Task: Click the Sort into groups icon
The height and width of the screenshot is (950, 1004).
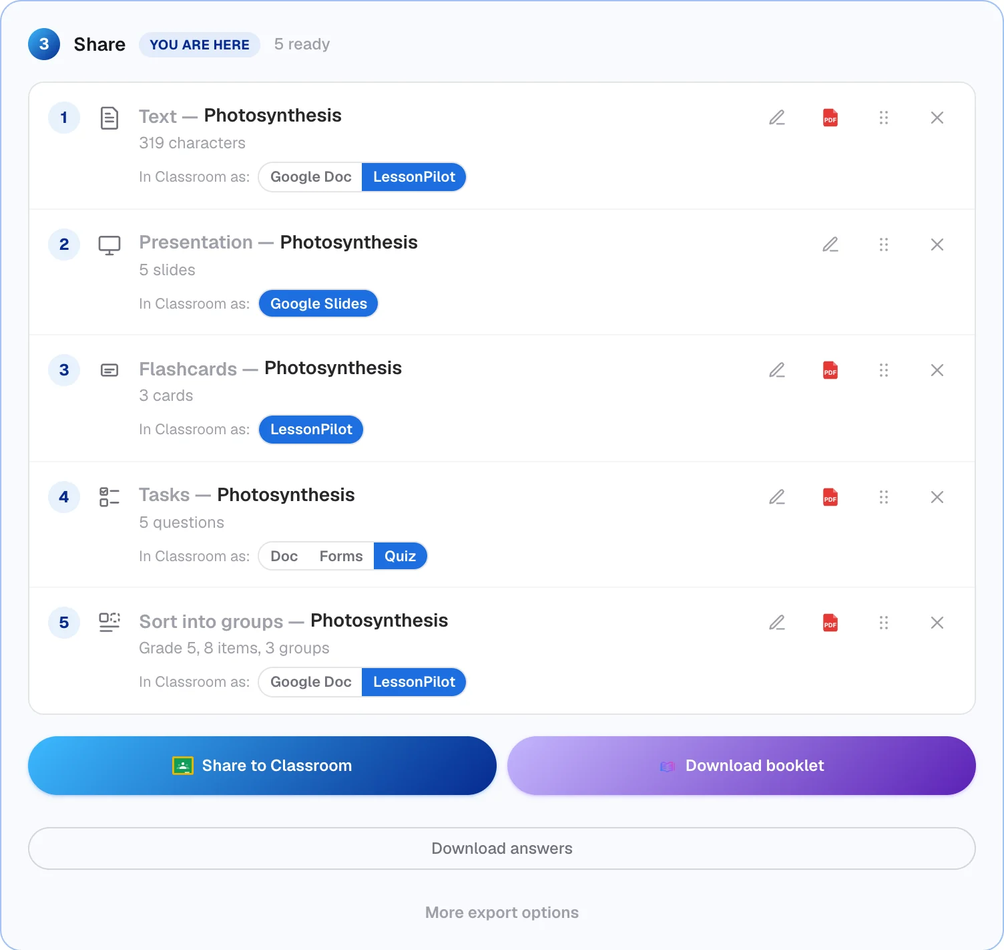Action: tap(109, 622)
